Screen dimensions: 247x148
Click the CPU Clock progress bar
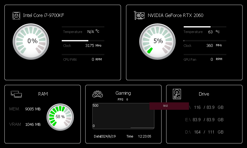coord(83,41)
